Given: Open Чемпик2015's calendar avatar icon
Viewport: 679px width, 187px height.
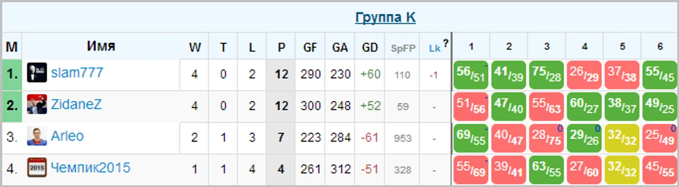Looking at the screenshot, I should (x=37, y=168).
